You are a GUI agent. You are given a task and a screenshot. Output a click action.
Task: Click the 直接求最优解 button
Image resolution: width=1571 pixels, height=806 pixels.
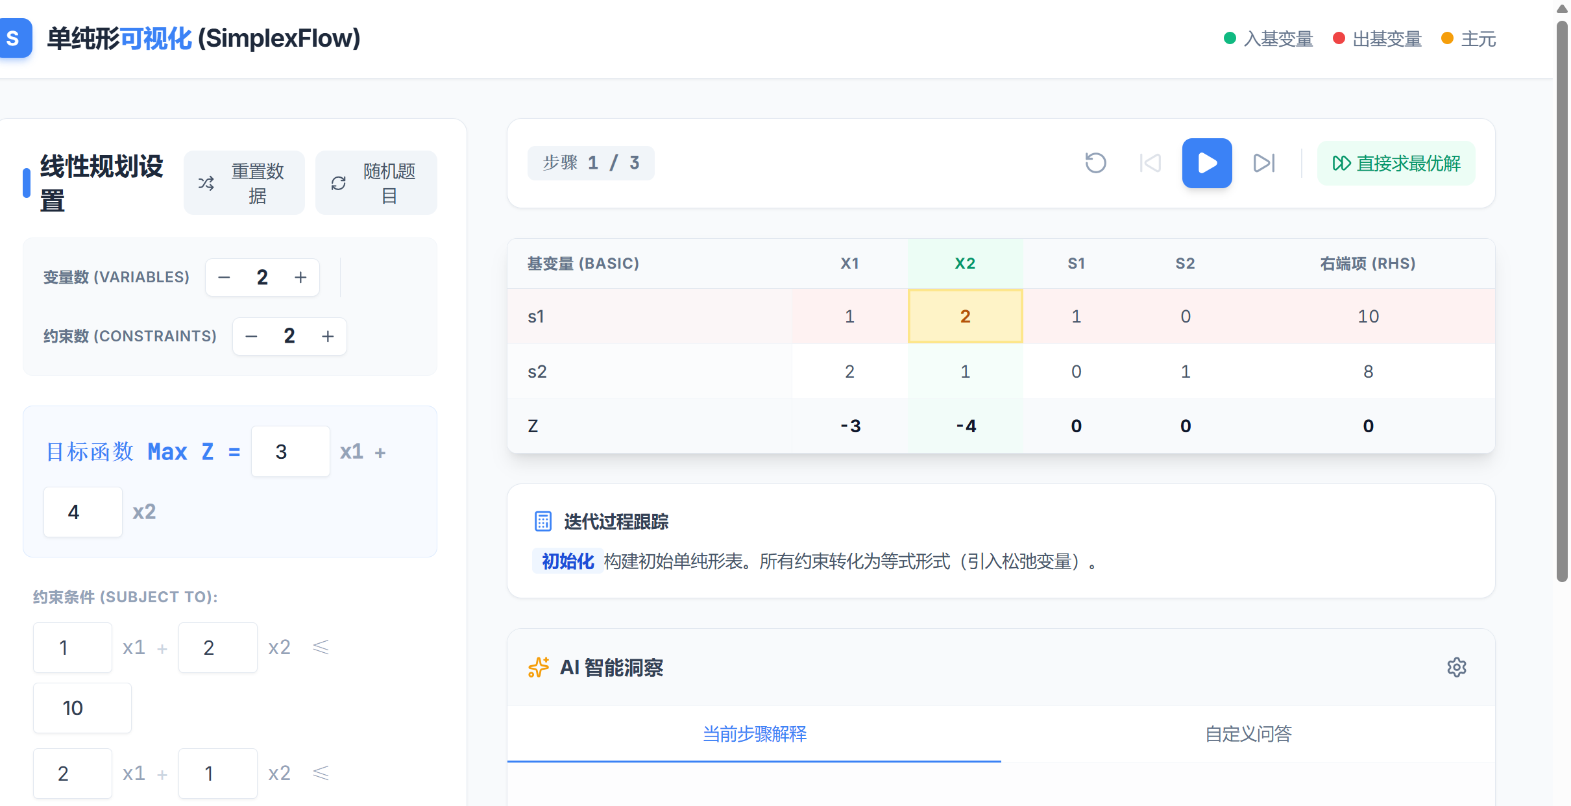coord(1396,163)
